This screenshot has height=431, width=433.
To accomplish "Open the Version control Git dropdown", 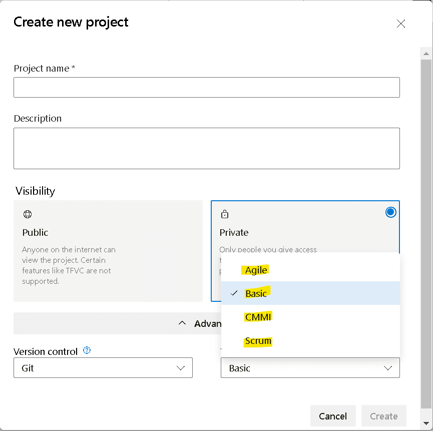I will [x=103, y=368].
